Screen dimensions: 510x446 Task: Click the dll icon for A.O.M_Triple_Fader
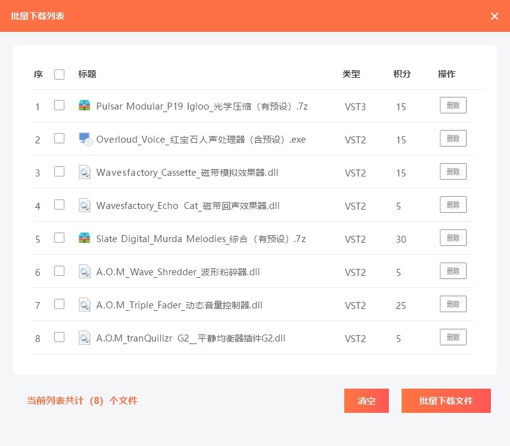[84, 305]
